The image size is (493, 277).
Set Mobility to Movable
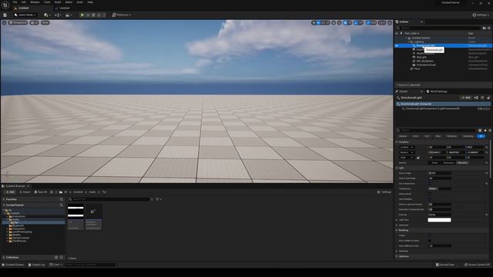click(x=462, y=162)
